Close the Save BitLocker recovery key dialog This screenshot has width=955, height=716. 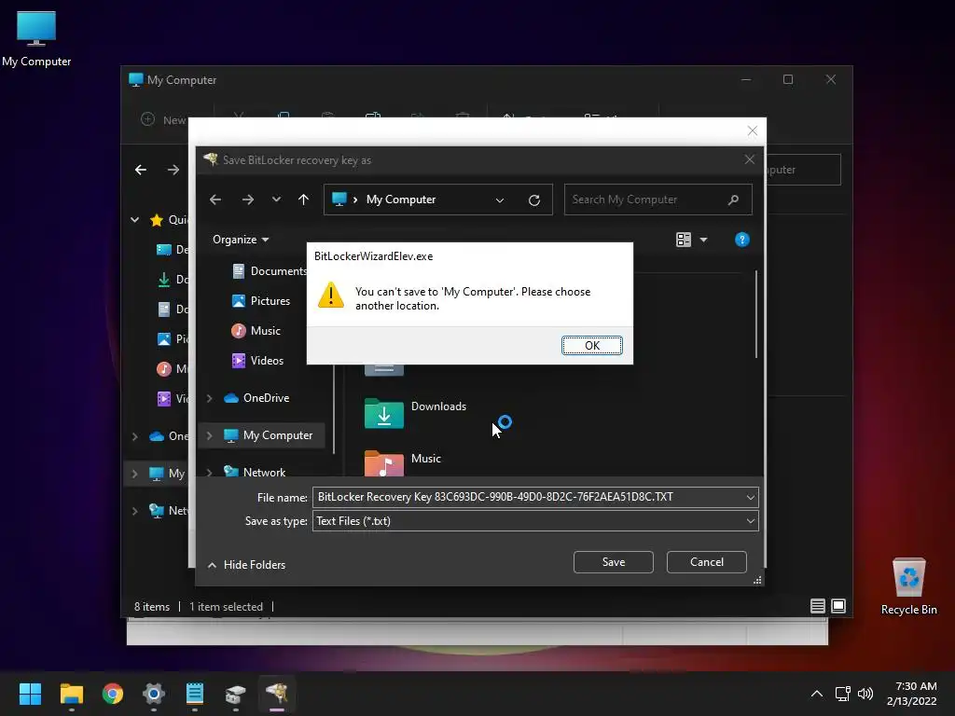point(749,159)
